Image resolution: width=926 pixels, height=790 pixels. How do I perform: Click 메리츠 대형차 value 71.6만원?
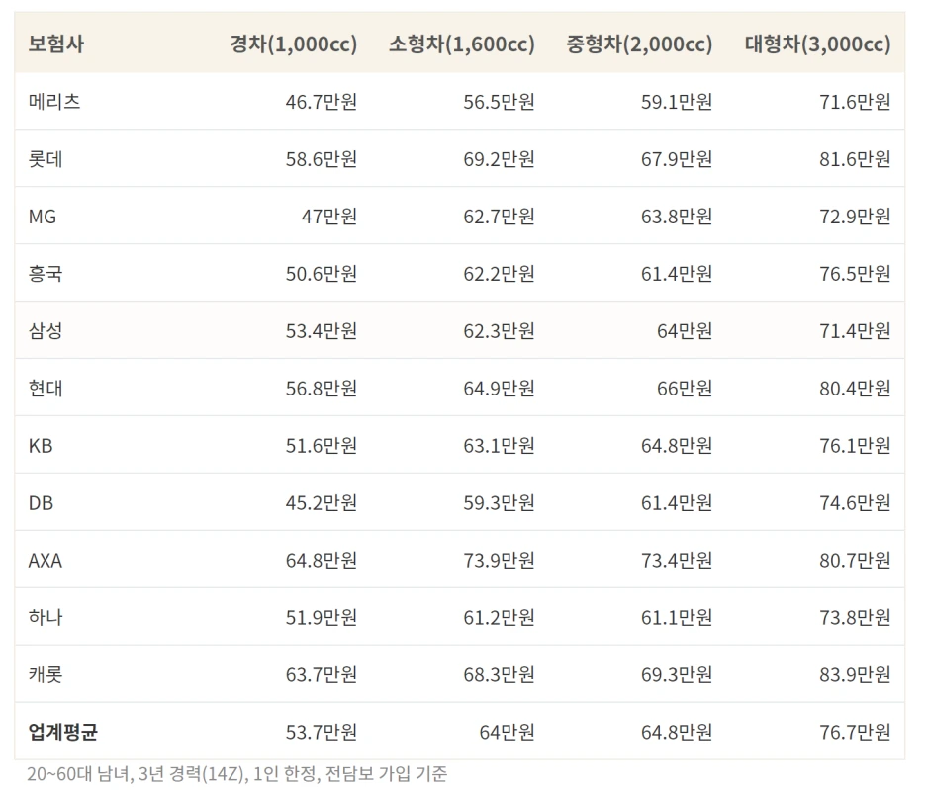855,102
